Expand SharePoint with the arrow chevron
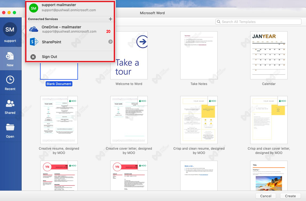This screenshot has height=201, width=306. click(x=111, y=42)
